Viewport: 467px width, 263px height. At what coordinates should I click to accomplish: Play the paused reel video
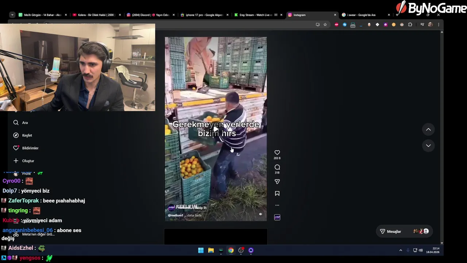pyautogui.click(x=216, y=129)
